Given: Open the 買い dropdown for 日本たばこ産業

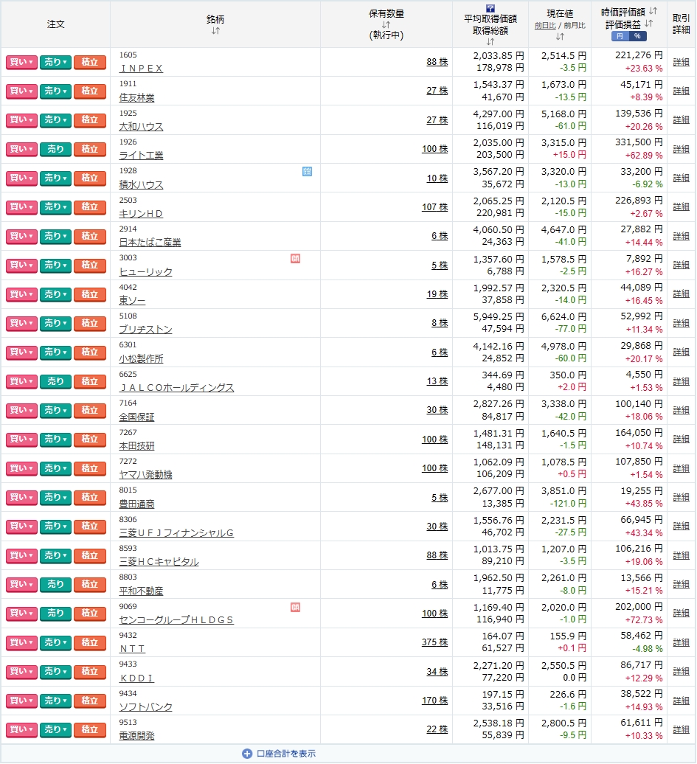Looking at the screenshot, I should click(21, 236).
